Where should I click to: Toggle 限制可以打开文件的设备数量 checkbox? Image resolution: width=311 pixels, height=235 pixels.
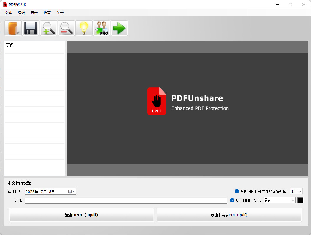[x=237, y=191]
